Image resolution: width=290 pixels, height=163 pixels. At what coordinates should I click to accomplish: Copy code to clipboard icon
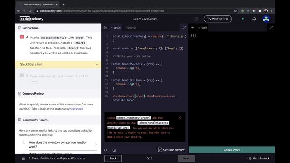114,150
